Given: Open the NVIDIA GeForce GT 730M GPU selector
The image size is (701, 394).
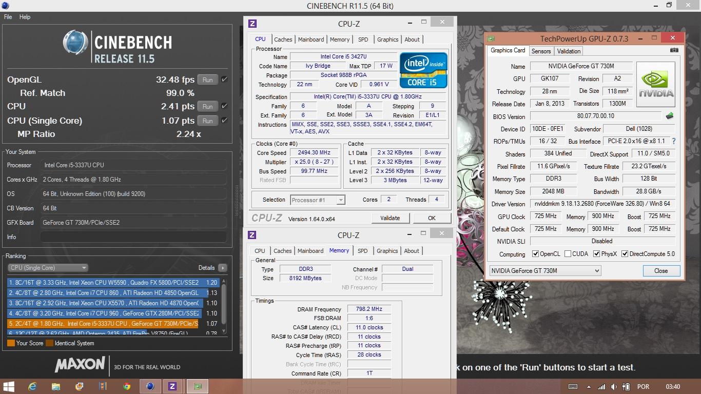Looking at the screenshot, I should click(x=545, y=270).
